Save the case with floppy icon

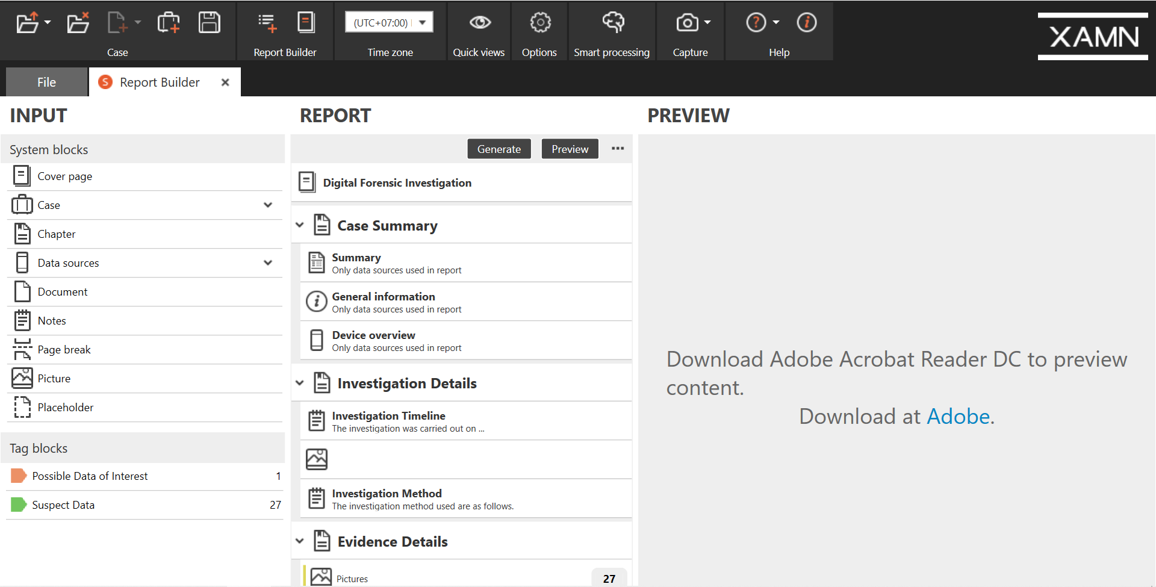pos(210,23)
